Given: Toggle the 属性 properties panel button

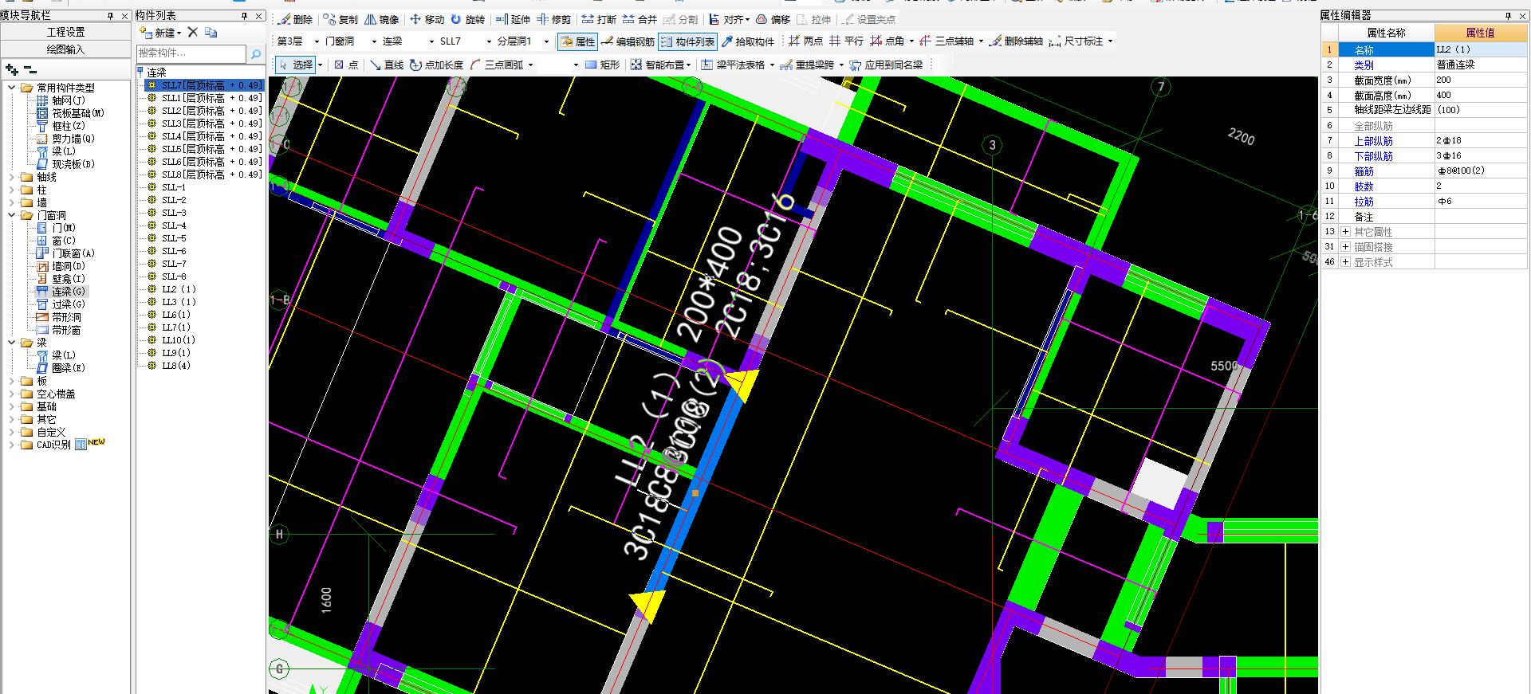Looking at the screenshot, I should [577, 41].
